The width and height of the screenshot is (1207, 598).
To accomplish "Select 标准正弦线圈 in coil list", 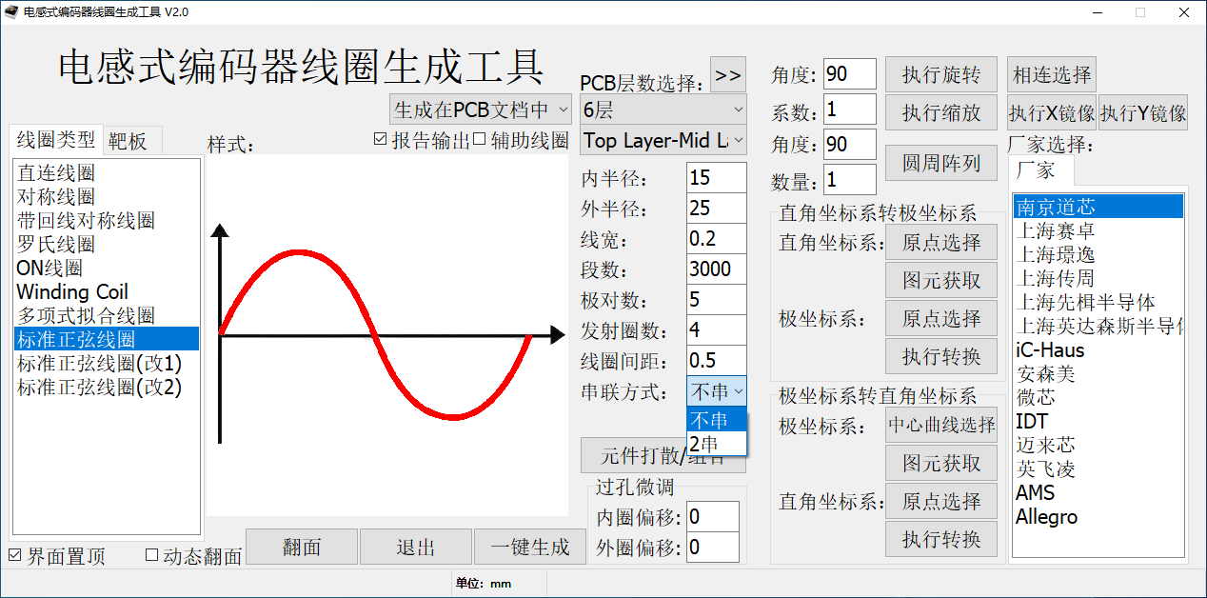I will click(107, 339).
